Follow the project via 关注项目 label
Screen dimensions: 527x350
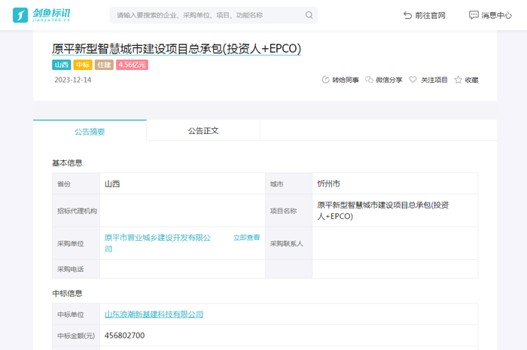click(434, 80)
